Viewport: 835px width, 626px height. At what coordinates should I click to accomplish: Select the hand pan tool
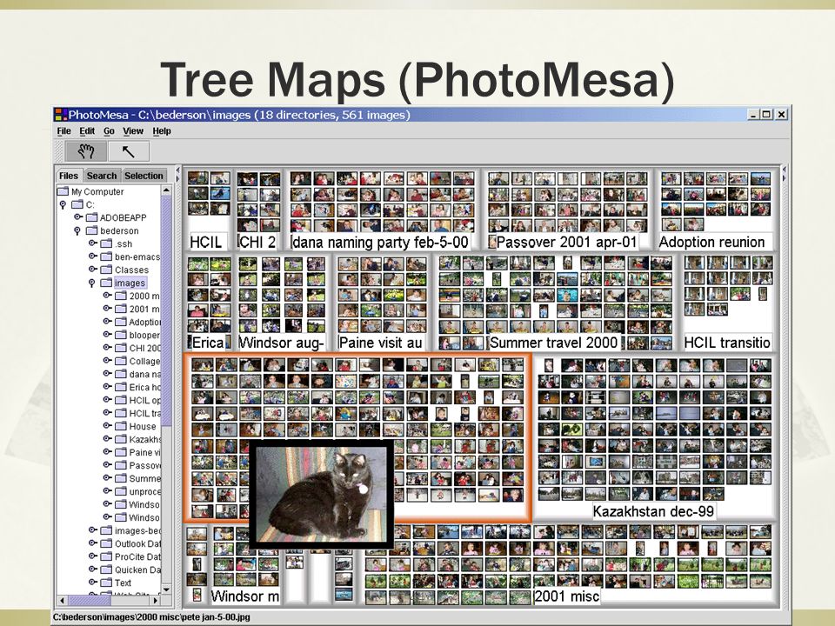[x=86, y=151]
